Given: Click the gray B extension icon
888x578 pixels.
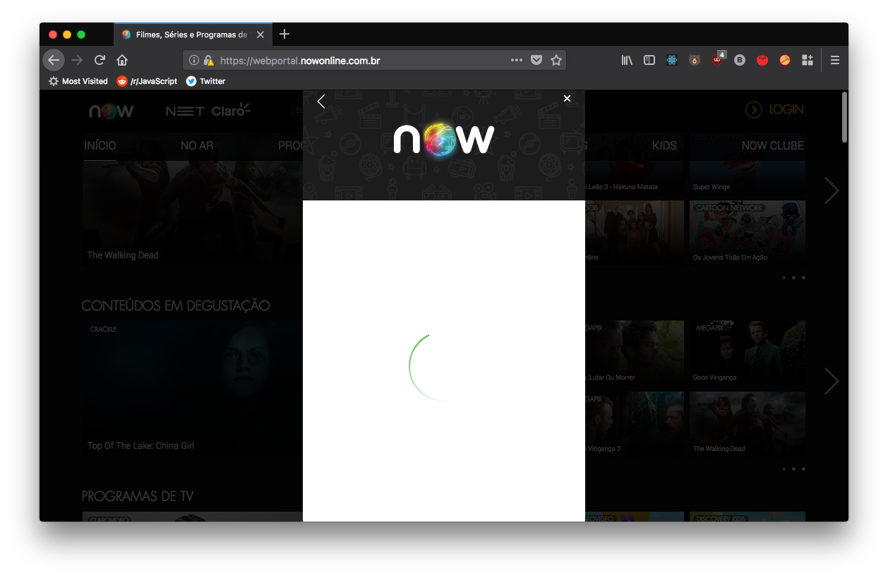Looking at the screenshot, I should click(x=740, y=60).
